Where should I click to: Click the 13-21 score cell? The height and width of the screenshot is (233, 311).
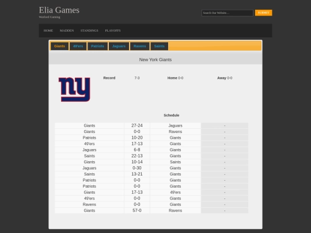(x=137, y=174)
